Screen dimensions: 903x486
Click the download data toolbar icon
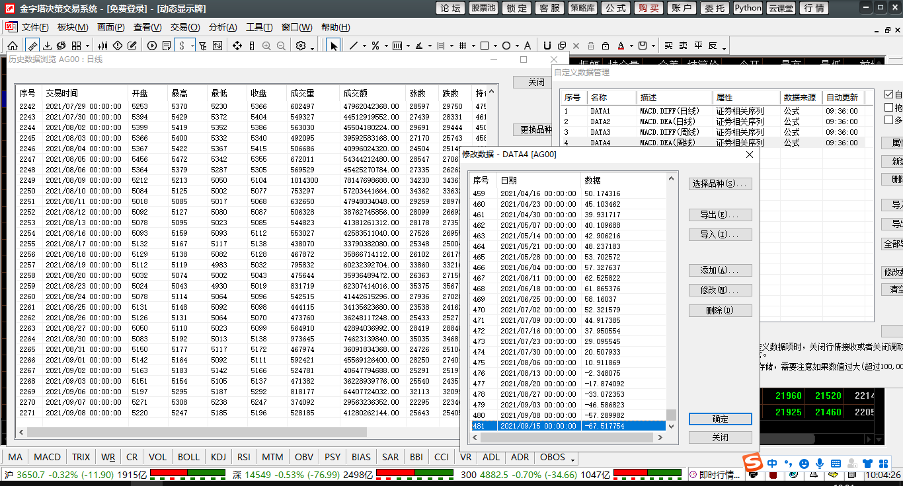coord(47,46)
